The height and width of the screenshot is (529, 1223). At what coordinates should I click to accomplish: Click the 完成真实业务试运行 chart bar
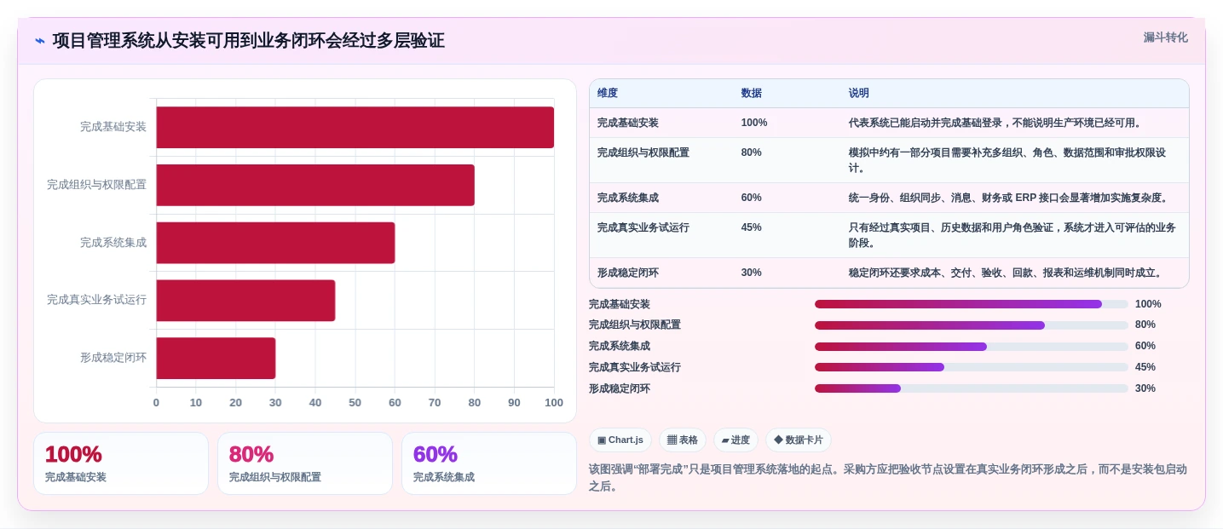tap(245, 301)
